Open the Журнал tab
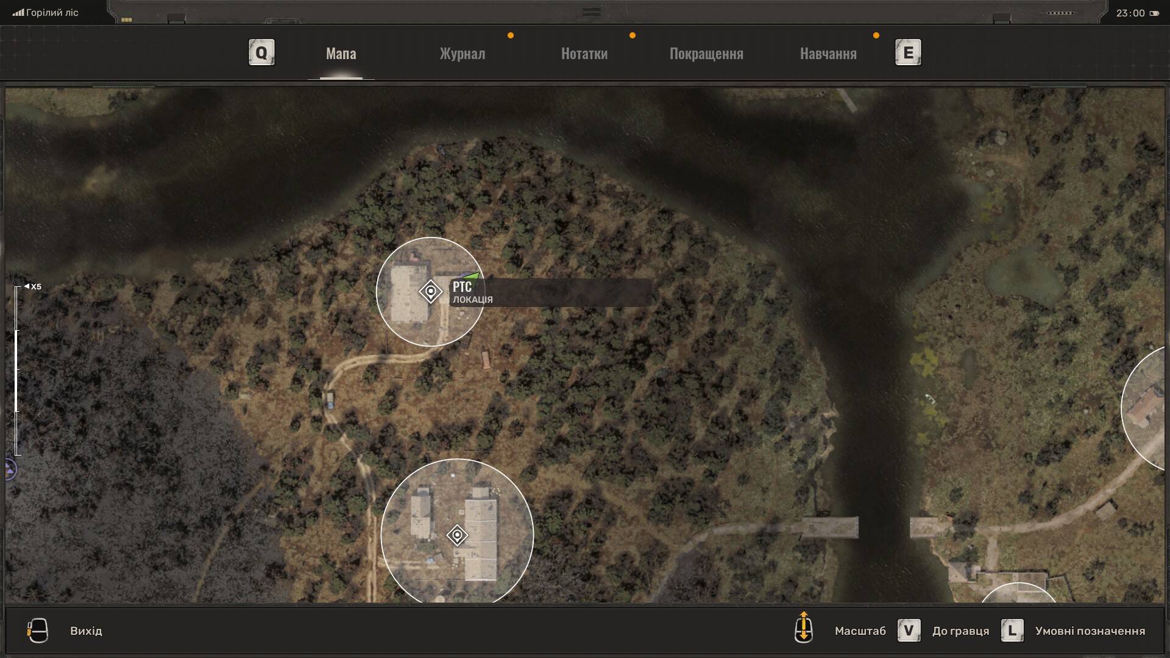The height and width of the screenshot is (658, 1170). [462, 54]
